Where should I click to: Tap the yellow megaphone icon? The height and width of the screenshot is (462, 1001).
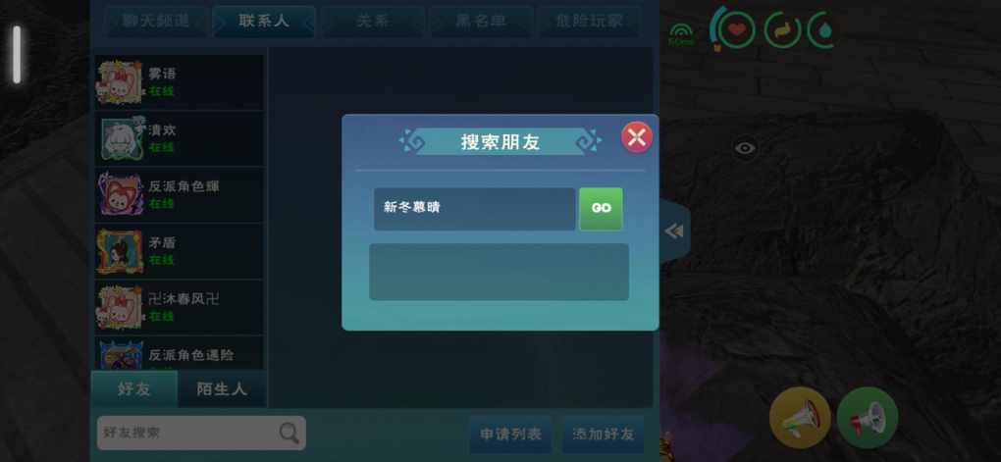799,418
